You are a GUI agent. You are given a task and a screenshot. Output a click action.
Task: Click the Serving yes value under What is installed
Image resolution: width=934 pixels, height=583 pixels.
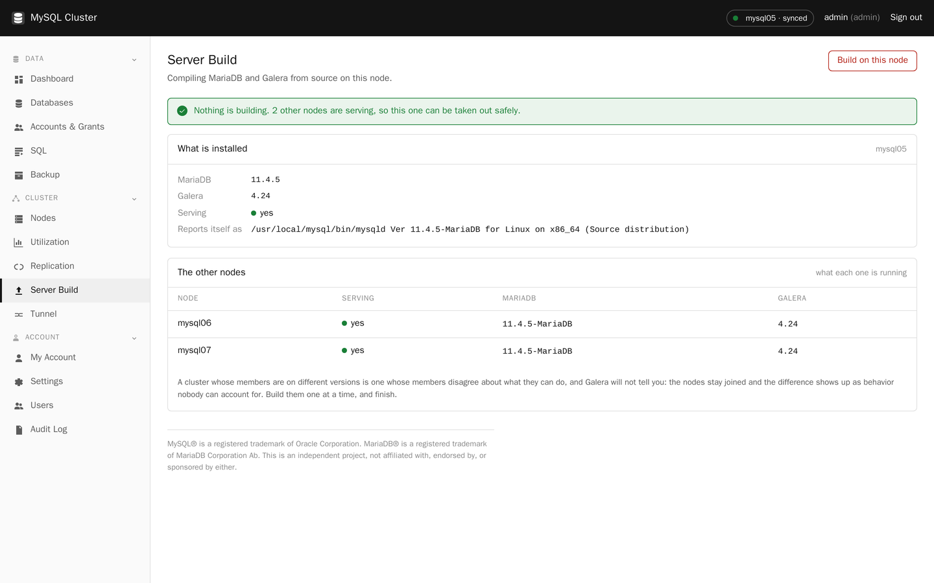(x=262, y=213)
